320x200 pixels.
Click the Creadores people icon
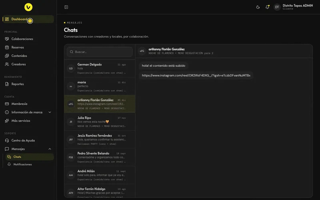[x=7, y=64]
